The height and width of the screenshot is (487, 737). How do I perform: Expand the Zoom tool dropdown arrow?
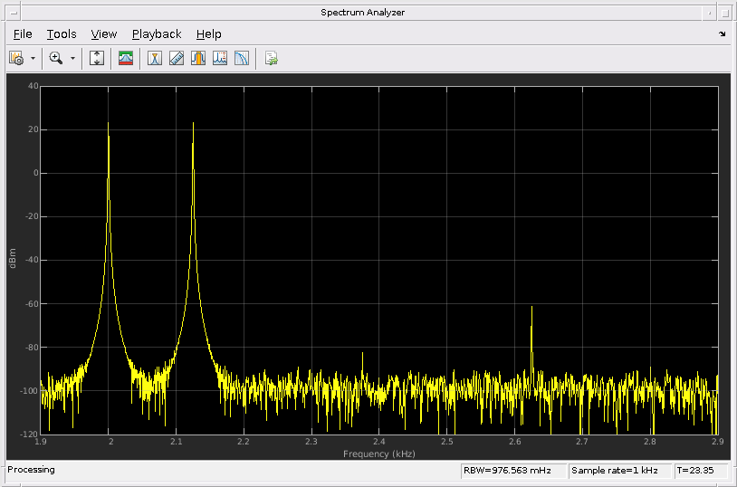(x=72, y=59)
